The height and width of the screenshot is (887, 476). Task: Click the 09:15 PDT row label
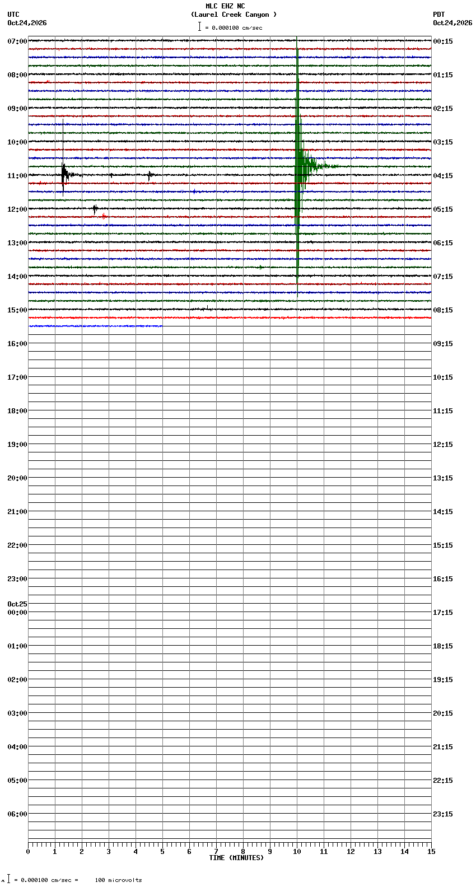tap(443, 344)
